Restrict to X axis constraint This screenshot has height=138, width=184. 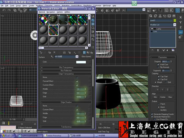(x=181, y=17)
